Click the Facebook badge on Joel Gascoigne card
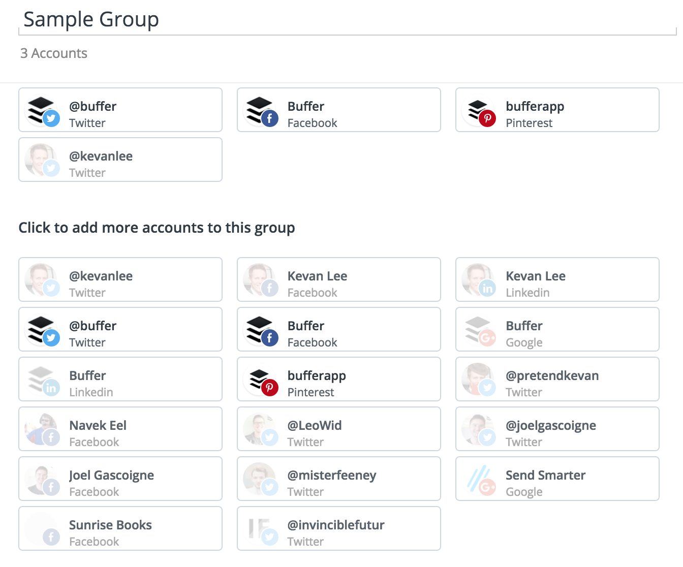This screenshot has height=567, width=683. (x=51, y=487)
